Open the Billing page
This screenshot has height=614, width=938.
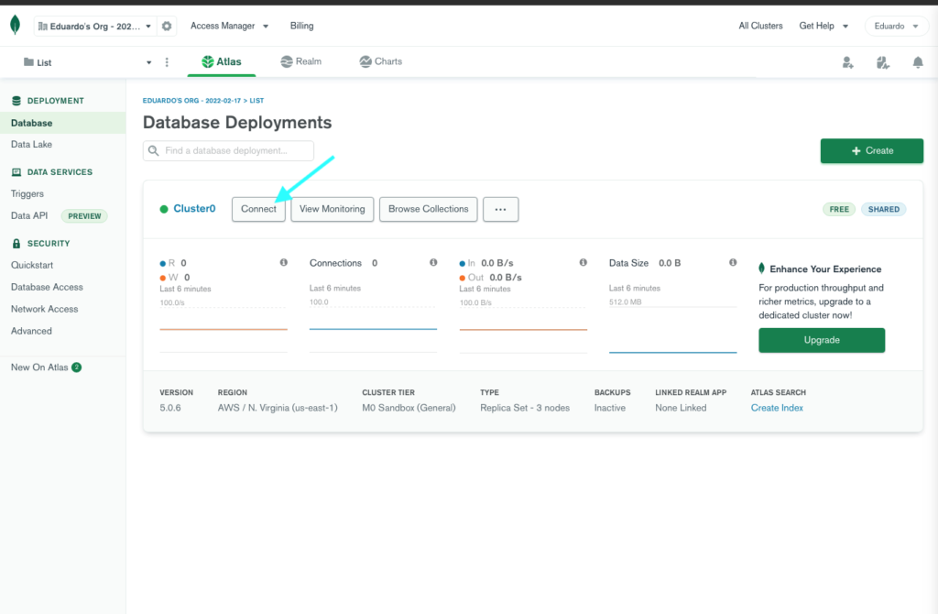(301, 26)
